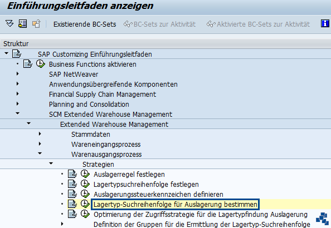
Task: Expand Definition der Gruppen für die Ermittlung node
Action: (62, 224)
